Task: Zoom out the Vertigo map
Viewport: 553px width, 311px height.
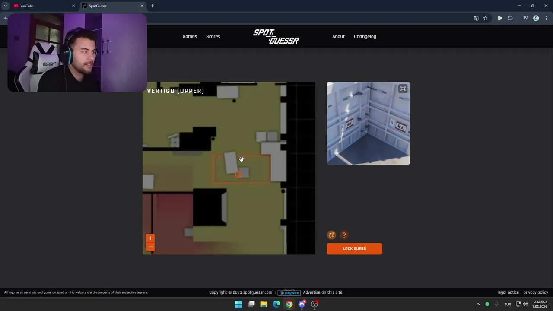Action: pyautogui.click(x=150, y=247)
